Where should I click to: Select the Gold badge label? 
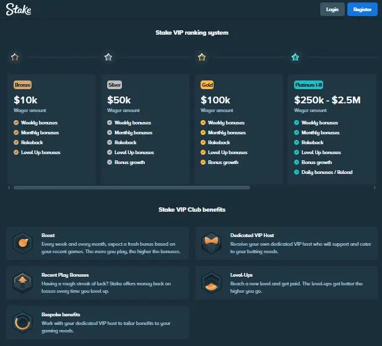point(207,85)
